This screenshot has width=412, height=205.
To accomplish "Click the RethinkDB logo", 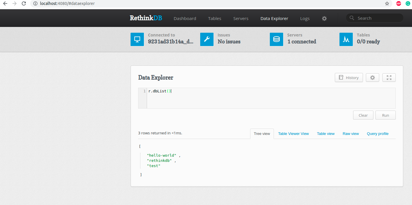I will (x=146, y=18).
